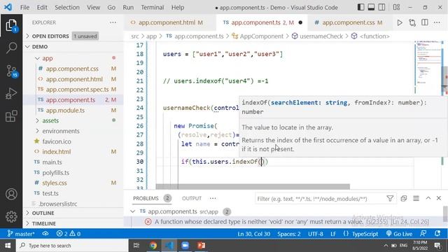448x252 pixels.
Task: Click the horizontal editor scrollbar
Action: [x=253, y=187]
